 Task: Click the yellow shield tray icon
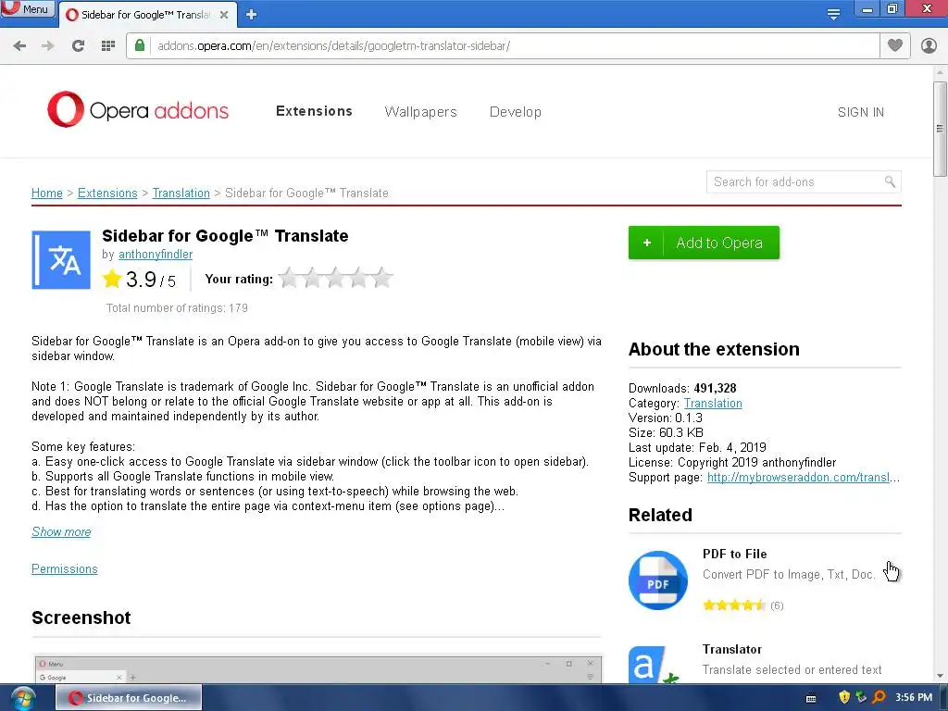click(844, 698)
